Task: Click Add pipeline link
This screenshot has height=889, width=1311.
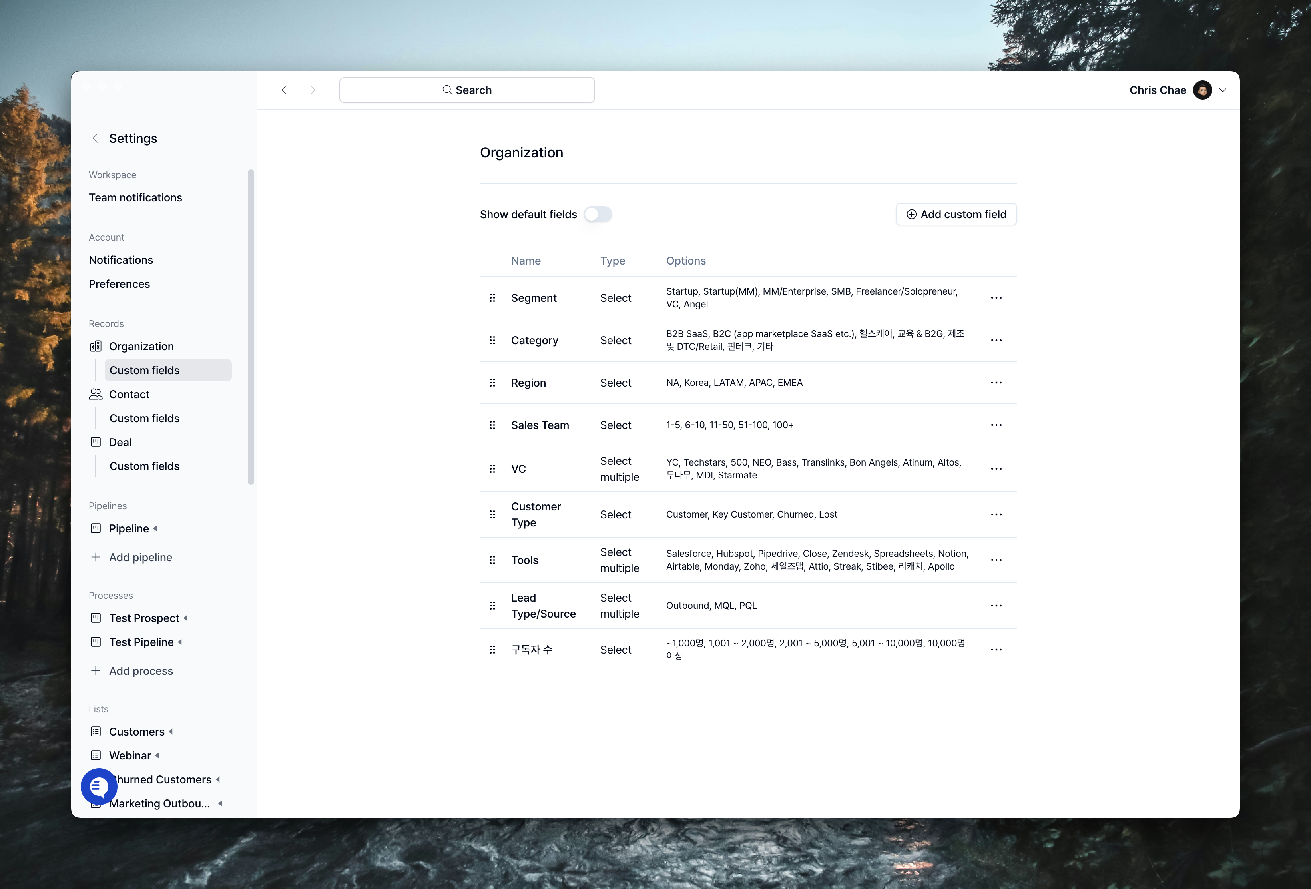Action: [x=140, y=557]
